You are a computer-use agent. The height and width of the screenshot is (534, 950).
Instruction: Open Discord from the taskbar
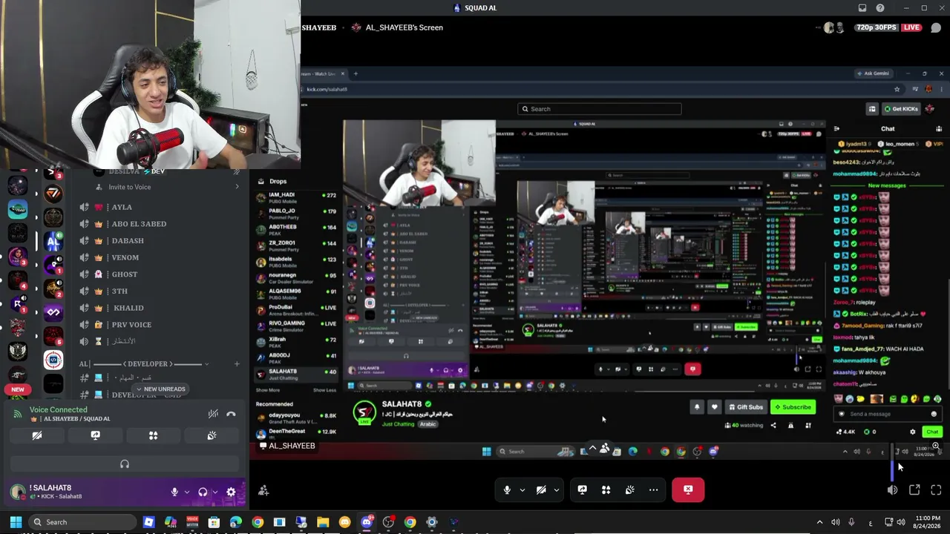pyautogui.click(x=367, y=522)
